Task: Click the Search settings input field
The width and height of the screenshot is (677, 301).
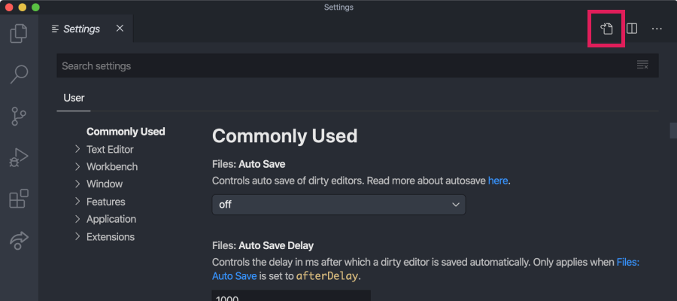Action: coord(345,65)
